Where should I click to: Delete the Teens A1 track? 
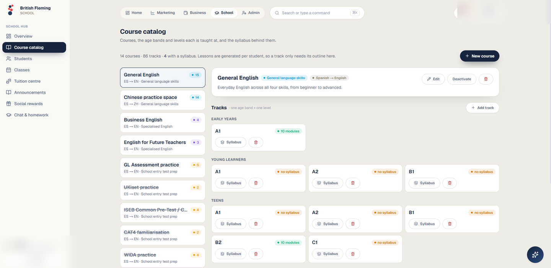pos(256,224)
